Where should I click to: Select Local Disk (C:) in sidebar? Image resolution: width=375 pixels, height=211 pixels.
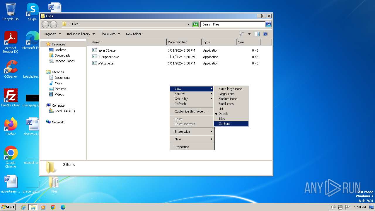click(64, 111)
